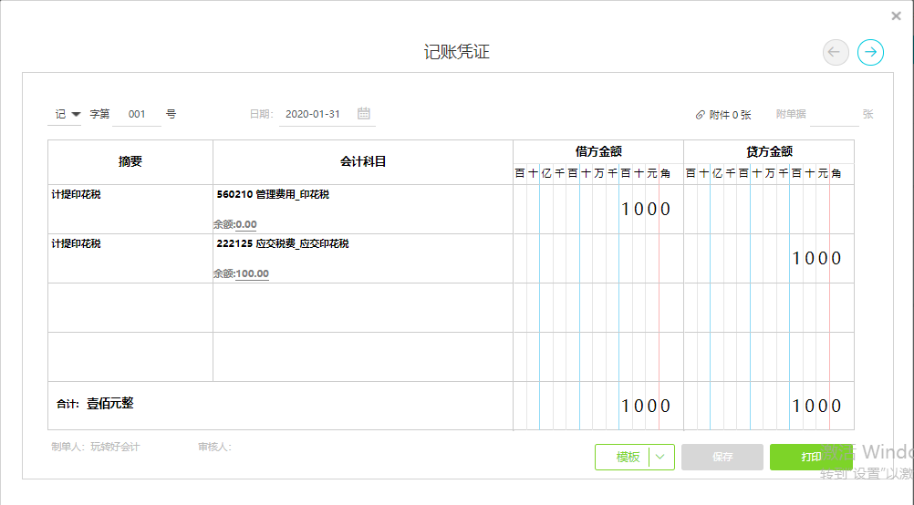Open the balance link 100.00

pos(253,273)
